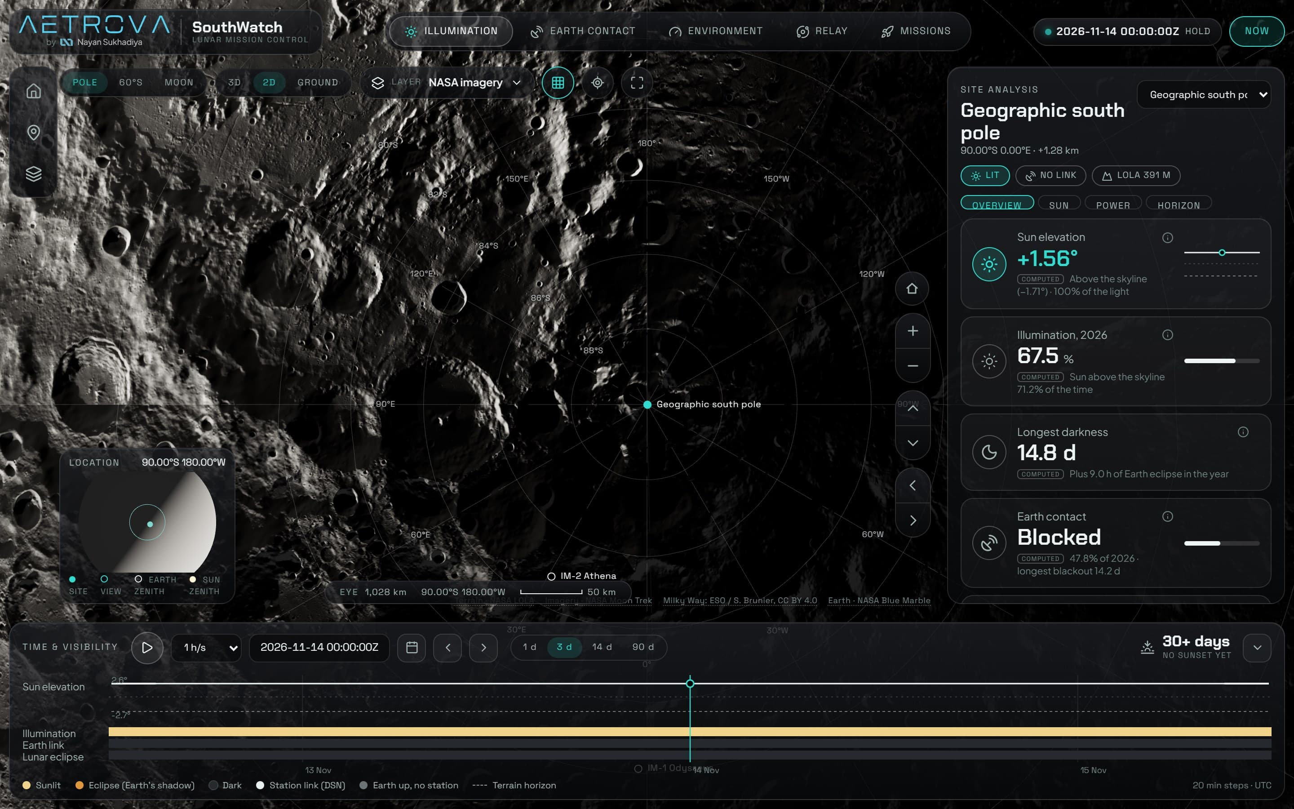Open the LAYER NASA imagery dropdown

point(448,82)
